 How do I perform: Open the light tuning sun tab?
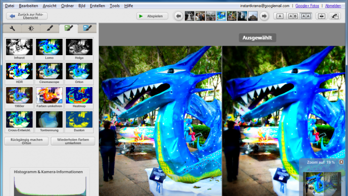pos(31,28)
